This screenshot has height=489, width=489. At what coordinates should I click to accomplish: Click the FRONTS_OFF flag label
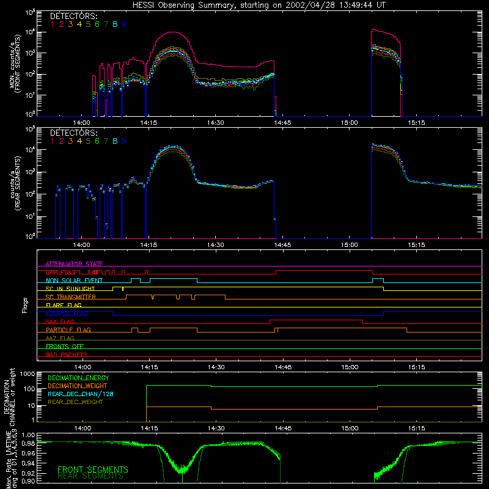click(x=65, y=347)
